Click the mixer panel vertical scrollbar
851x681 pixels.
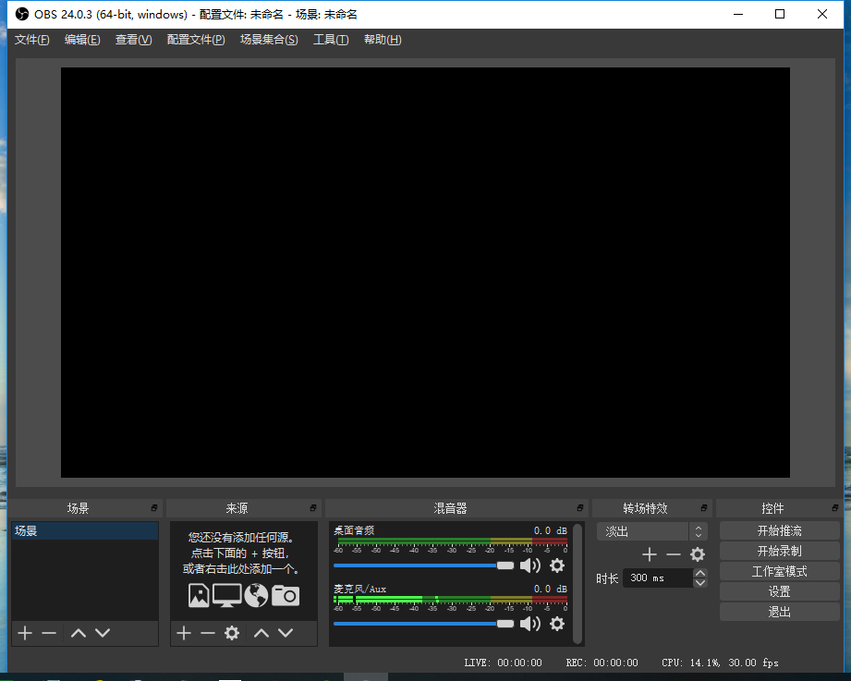pyautogui.click(x=578, y=583)
